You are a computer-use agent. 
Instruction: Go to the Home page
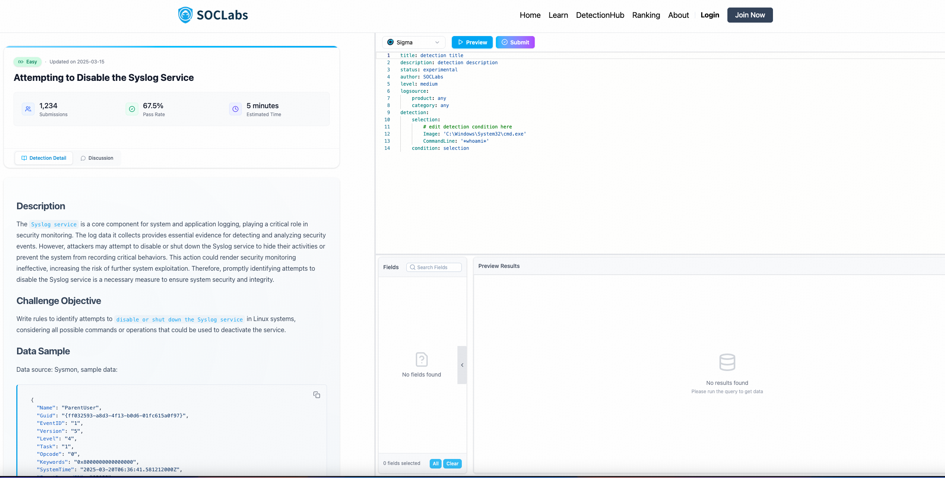tap(530, 15)
